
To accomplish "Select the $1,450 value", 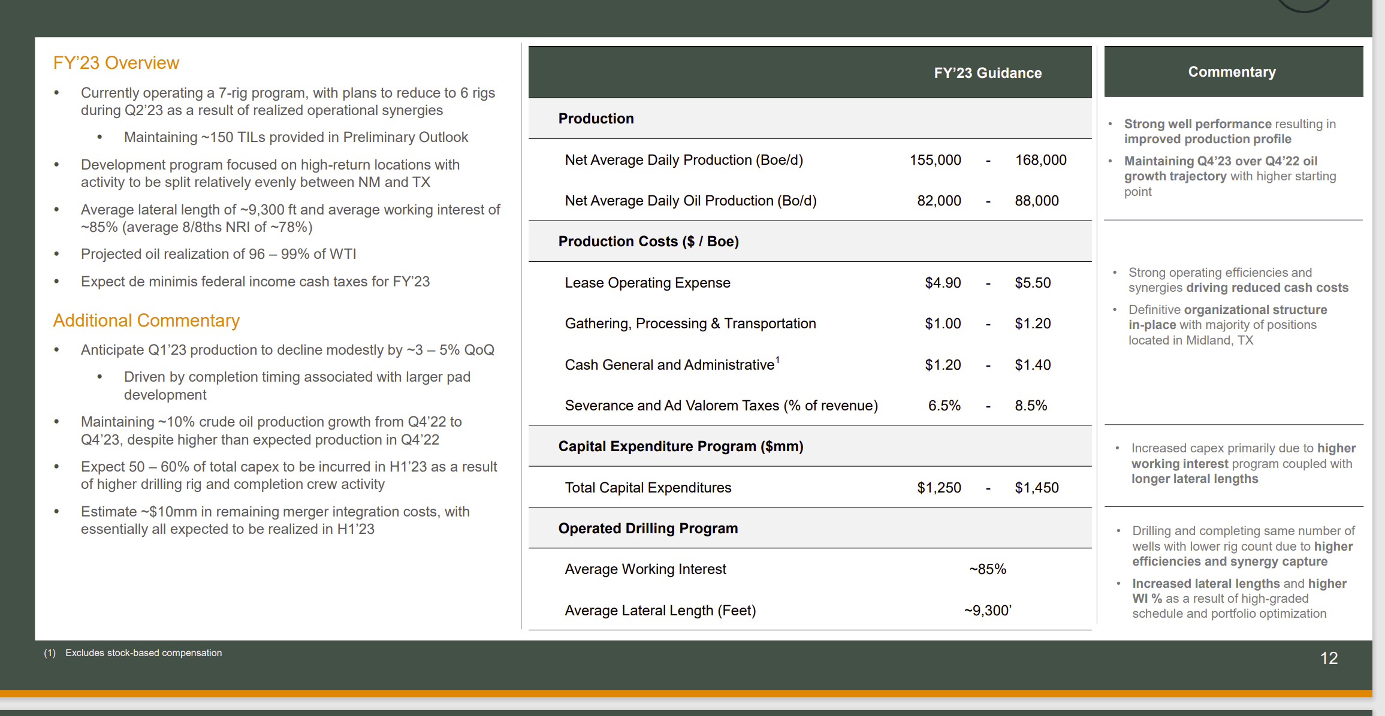I will click(1037, 488).
